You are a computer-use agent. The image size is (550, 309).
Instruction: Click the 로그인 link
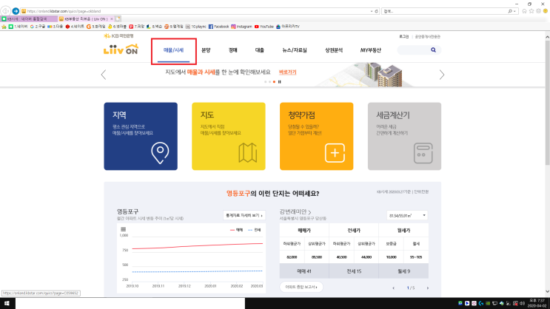(403, 36)
